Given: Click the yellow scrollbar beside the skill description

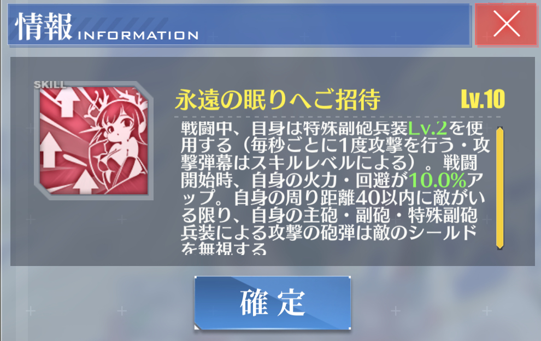Looking at the screenshot, I should click(499, 188).
